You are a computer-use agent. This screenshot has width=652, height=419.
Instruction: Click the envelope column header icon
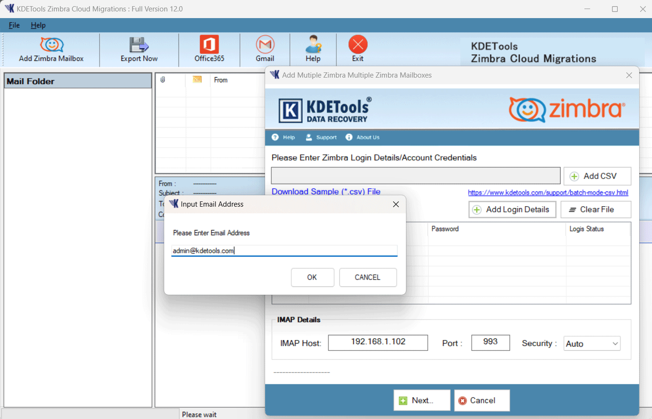197,80
